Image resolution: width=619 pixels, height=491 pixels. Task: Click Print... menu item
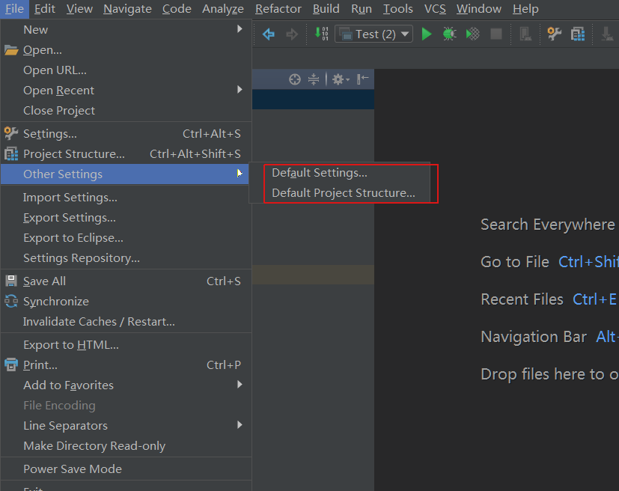[126, 365]
